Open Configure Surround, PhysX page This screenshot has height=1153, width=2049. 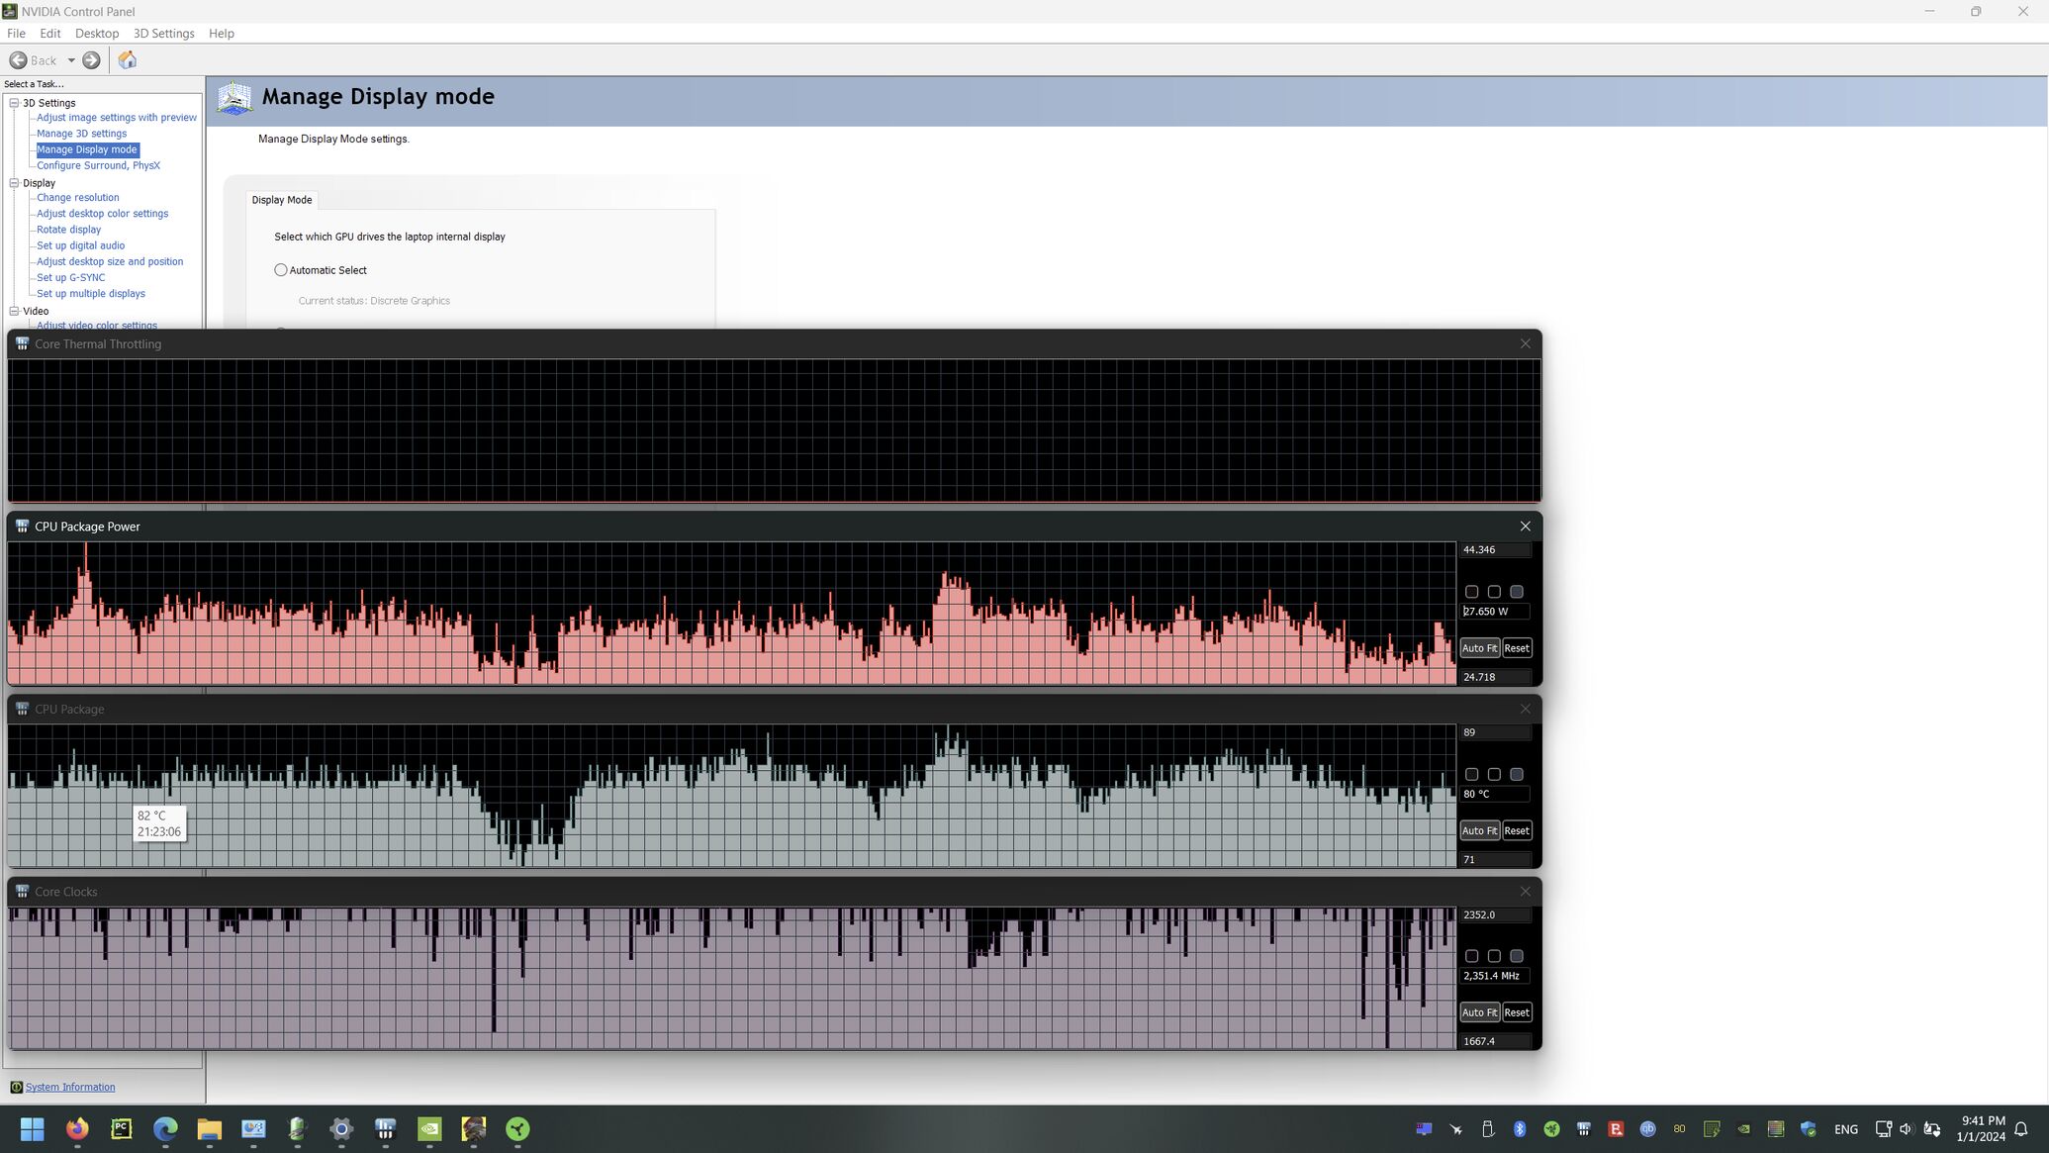98,165
